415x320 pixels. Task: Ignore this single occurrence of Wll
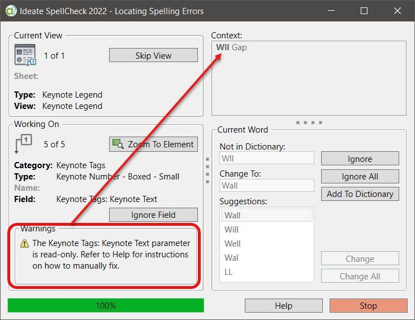[x=360, y=159]
